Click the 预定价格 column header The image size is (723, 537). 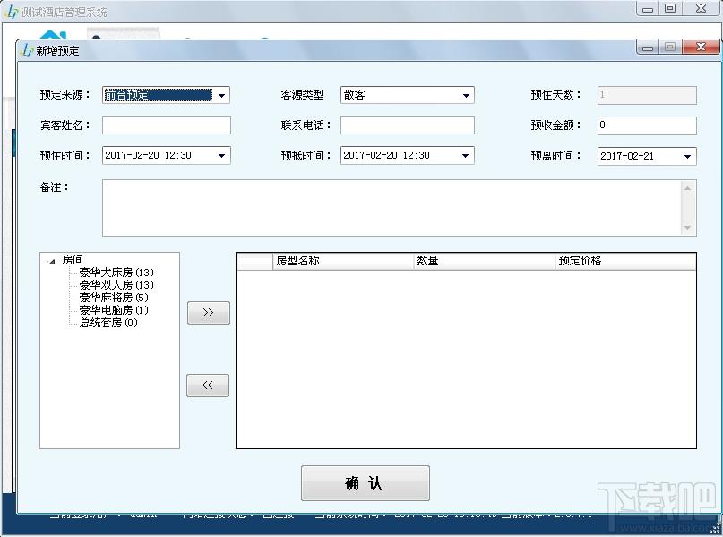click(625, 261)
